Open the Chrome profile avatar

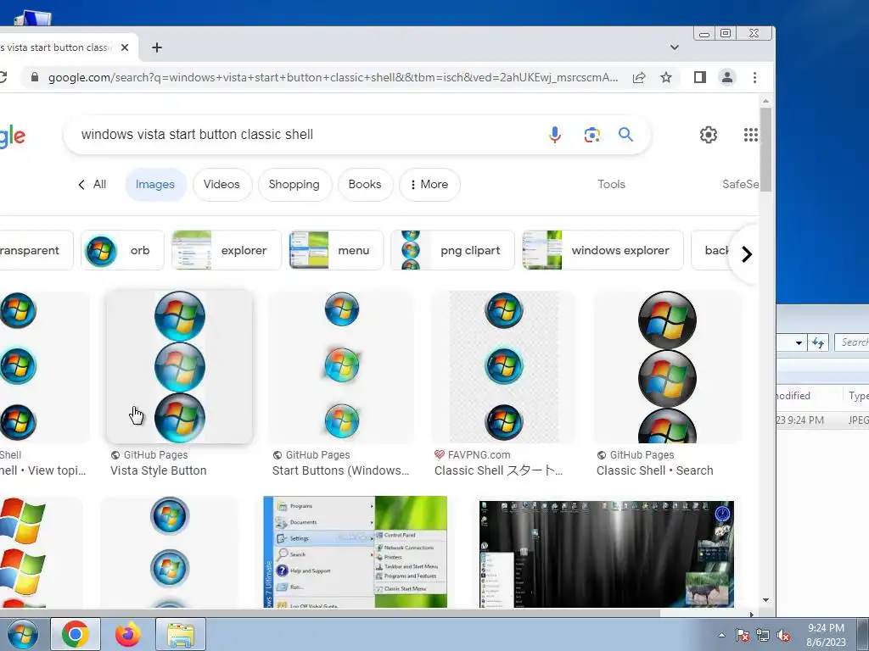(x=727, y=77)
